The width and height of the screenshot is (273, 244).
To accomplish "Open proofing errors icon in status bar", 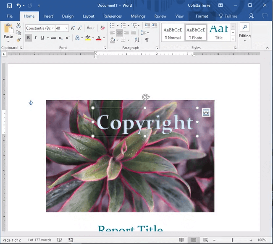I will pyautogui.click(x=60, y=240).
